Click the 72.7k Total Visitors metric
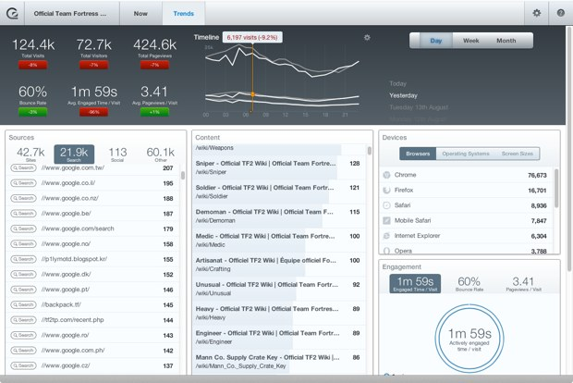This screenshot has height=383, width=573. 94,53
